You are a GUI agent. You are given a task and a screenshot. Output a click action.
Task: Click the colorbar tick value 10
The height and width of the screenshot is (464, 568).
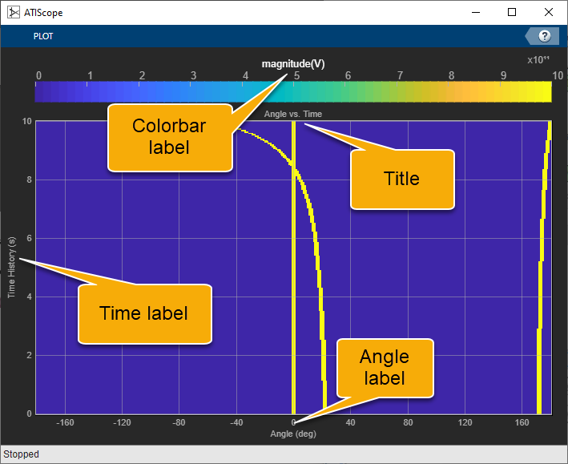(558, 75)
